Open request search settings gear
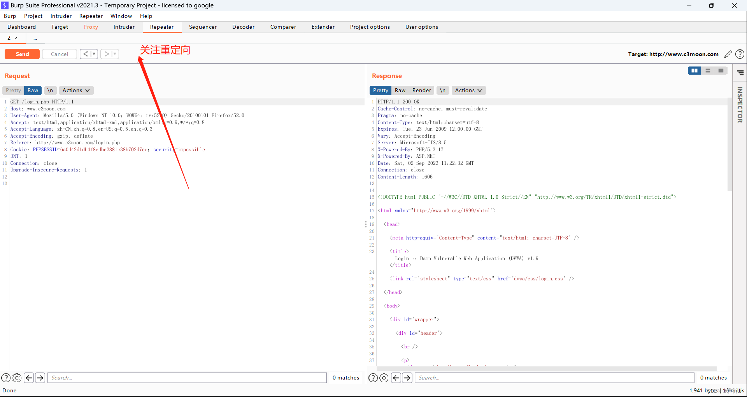 [x=17, y=378]
